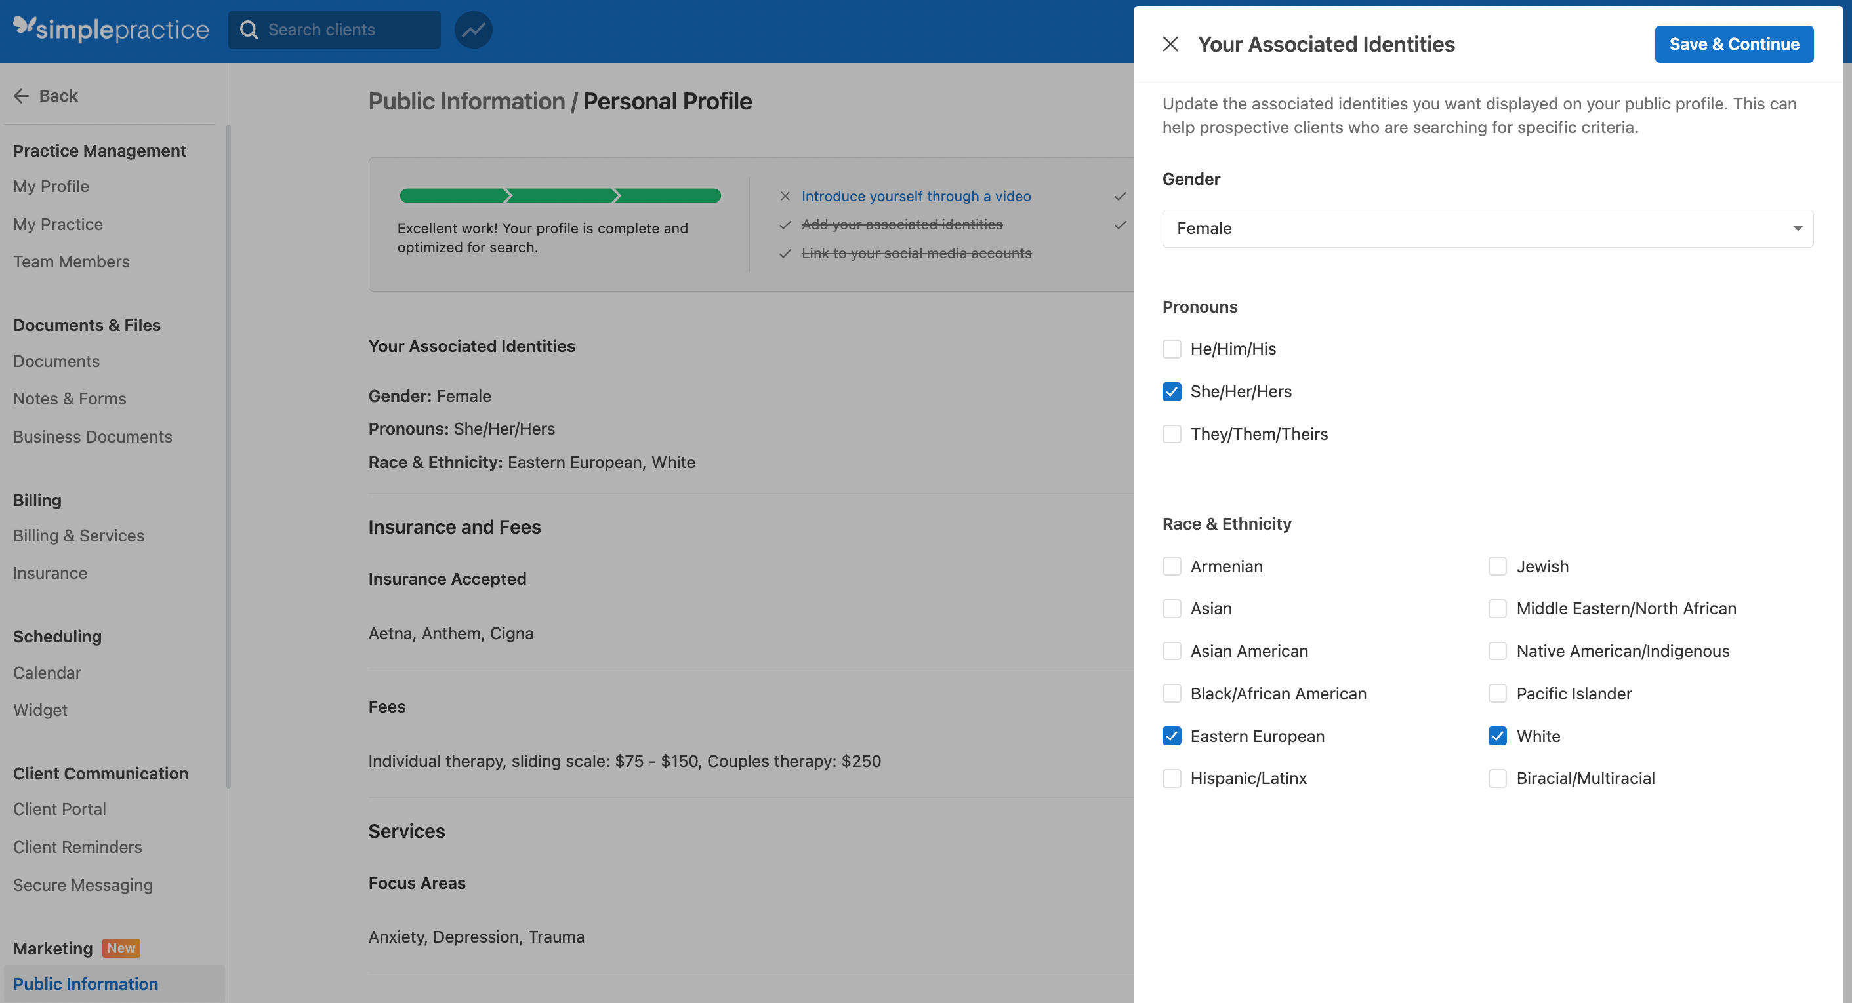Check Hispanic/Latinx
Viewport: 1852px width, 1003px height.
pos(1172,778)
